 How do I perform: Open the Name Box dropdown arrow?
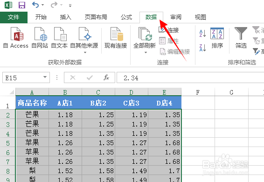click(45, 77)
